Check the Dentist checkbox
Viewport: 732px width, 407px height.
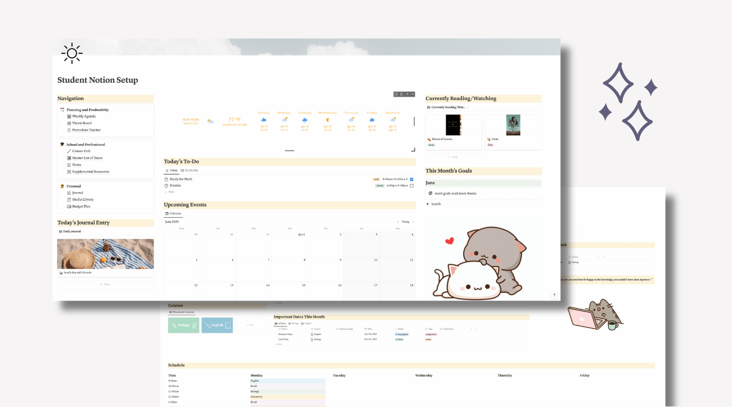tap(412, 185)
